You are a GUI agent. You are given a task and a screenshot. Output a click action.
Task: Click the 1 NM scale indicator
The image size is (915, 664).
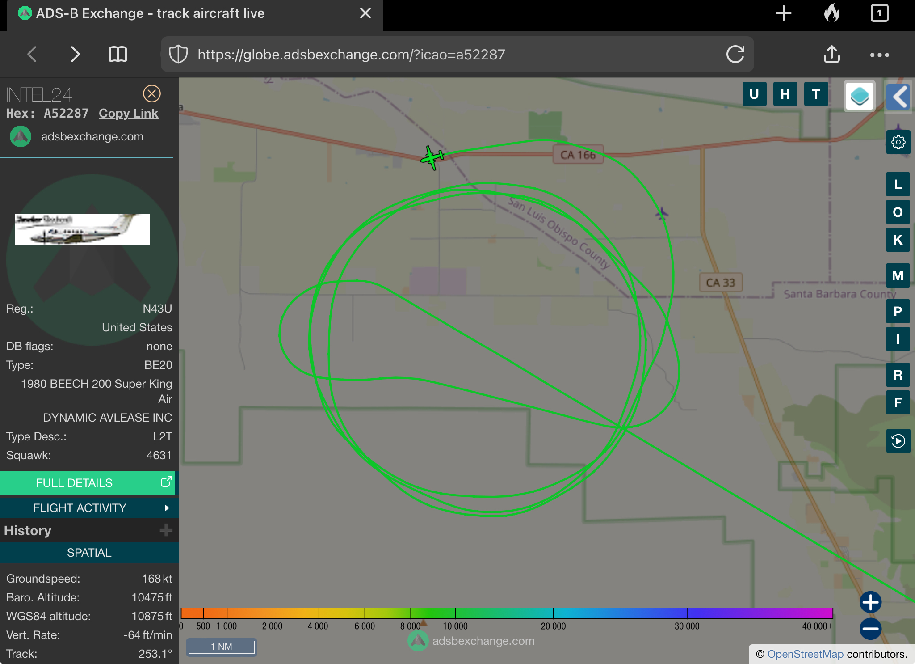(222, 647)
